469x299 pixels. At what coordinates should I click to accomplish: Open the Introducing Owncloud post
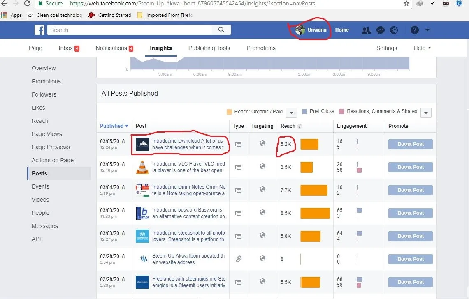point(188,144)
